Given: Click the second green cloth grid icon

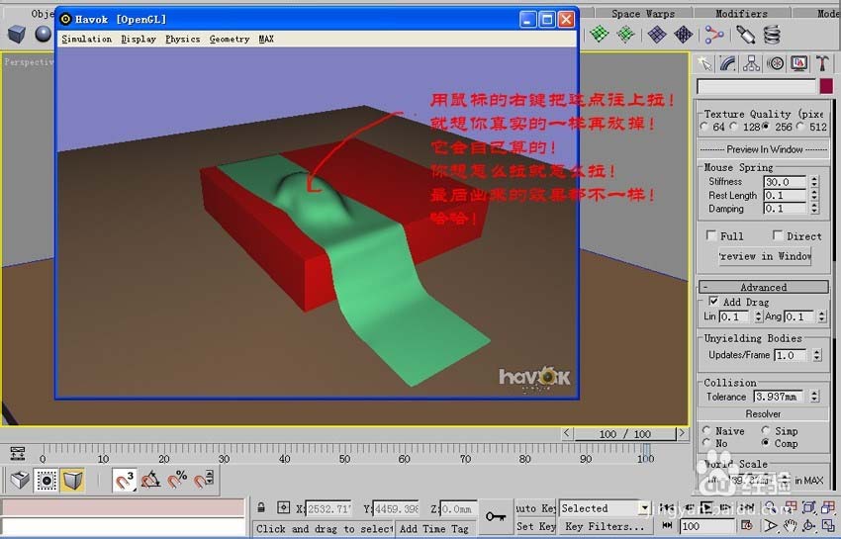Looking at the screenshot, I should 625,35.
